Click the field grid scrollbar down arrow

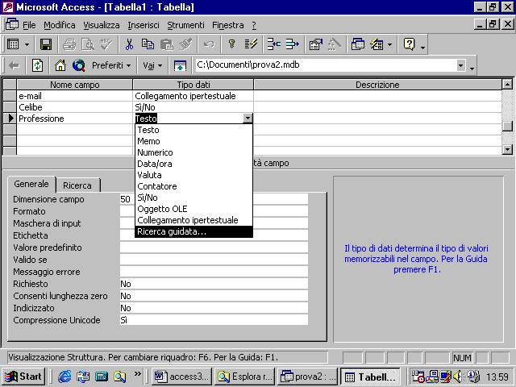pyautogui.click(x=507, y=149)
